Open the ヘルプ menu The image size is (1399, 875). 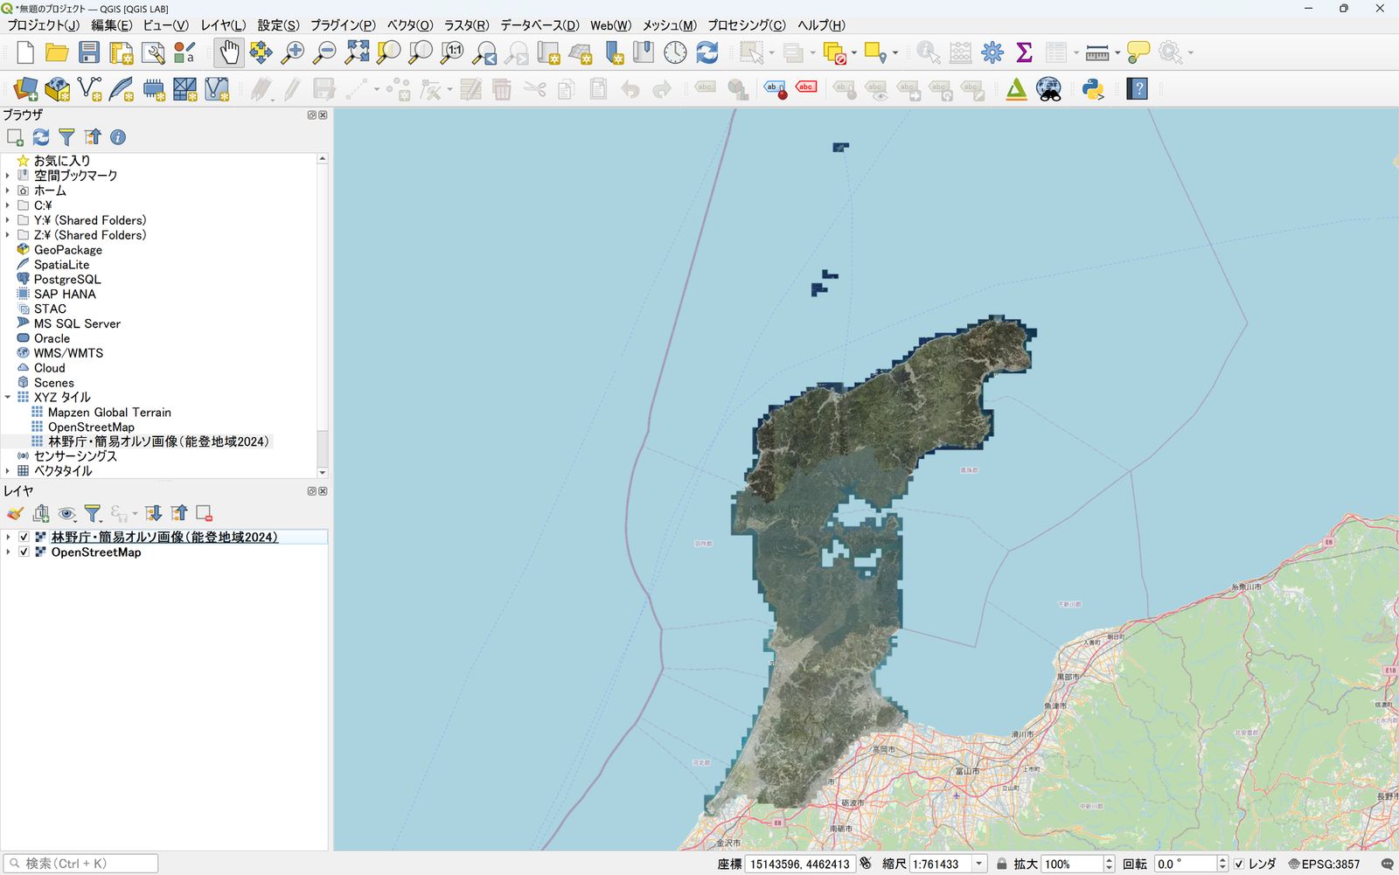(821, 25)
